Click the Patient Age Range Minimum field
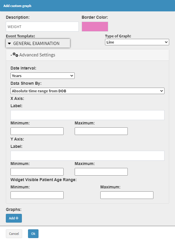This screenshot has width=175, height=241. tap(37, 195)
